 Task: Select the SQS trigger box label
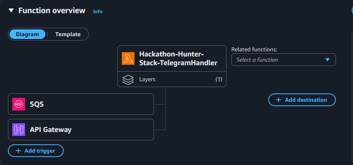pyautogui.click(x=37, y=104)
